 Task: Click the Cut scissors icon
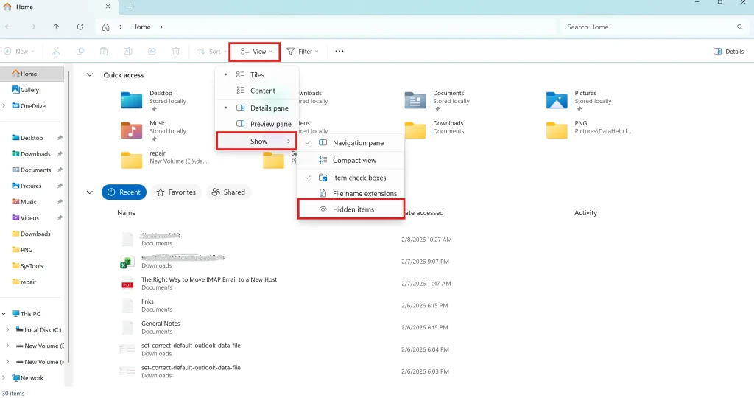coord(56,51)
